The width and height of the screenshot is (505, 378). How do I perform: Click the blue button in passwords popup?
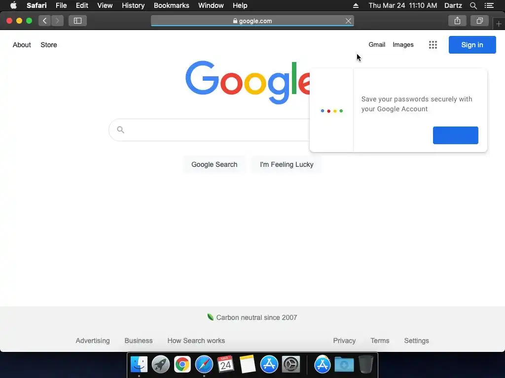pyautogui.click(x=455, y=135)
